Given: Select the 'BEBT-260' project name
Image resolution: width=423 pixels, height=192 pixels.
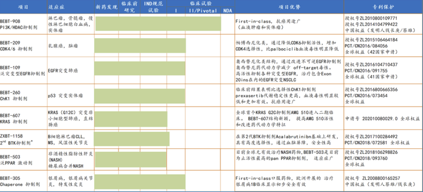Looking at the screenshot, I should (x=10, y=92).
